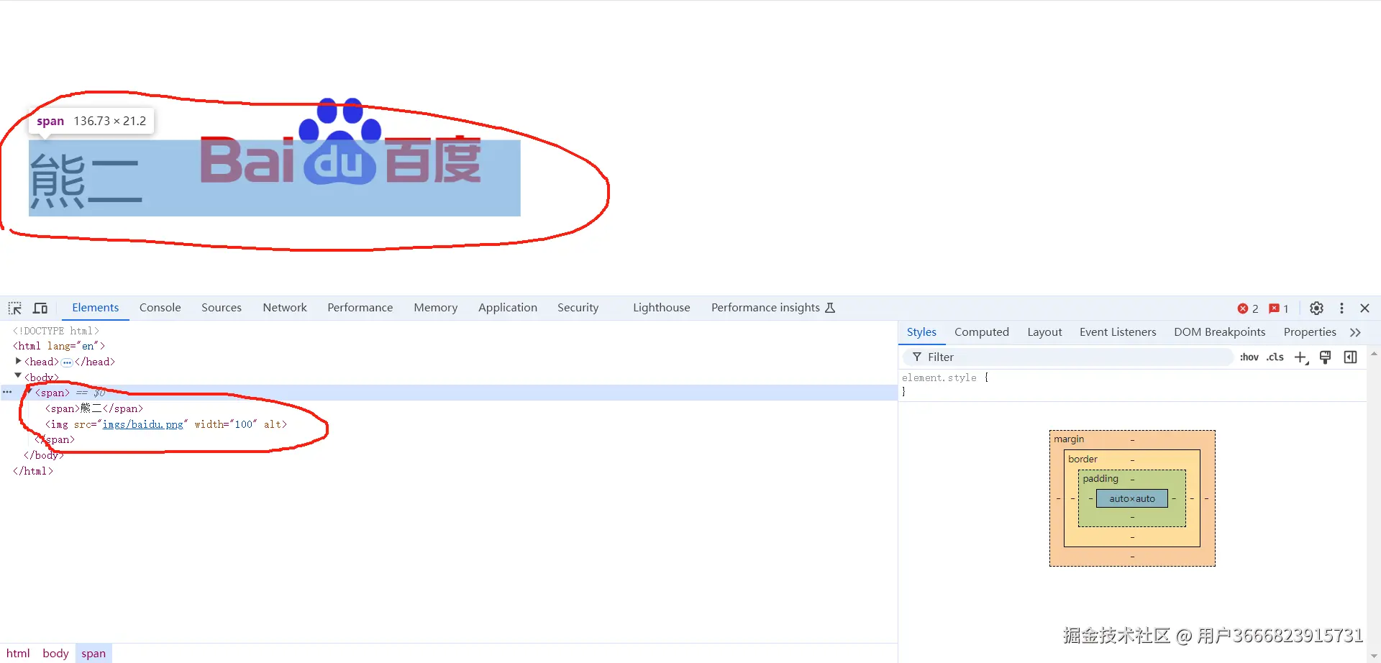Collapse the body element node
The height and width of the screenshot is (663, 1381).
tap(19, 376)
